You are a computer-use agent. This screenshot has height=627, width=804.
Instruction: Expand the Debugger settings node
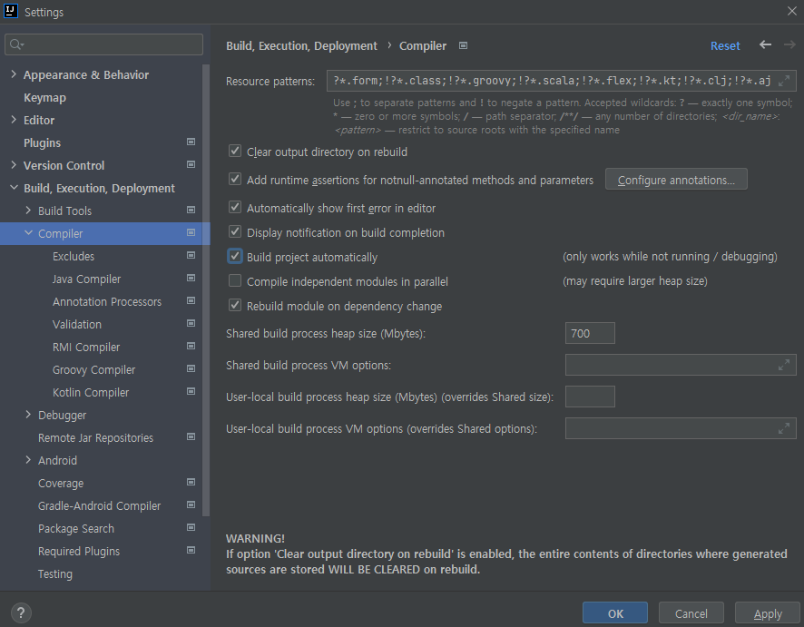coord(28,415)
